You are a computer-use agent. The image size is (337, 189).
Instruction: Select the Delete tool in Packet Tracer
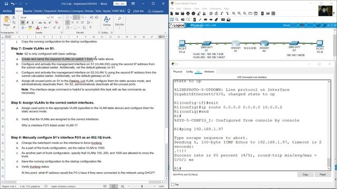click(x=183, y=19)
